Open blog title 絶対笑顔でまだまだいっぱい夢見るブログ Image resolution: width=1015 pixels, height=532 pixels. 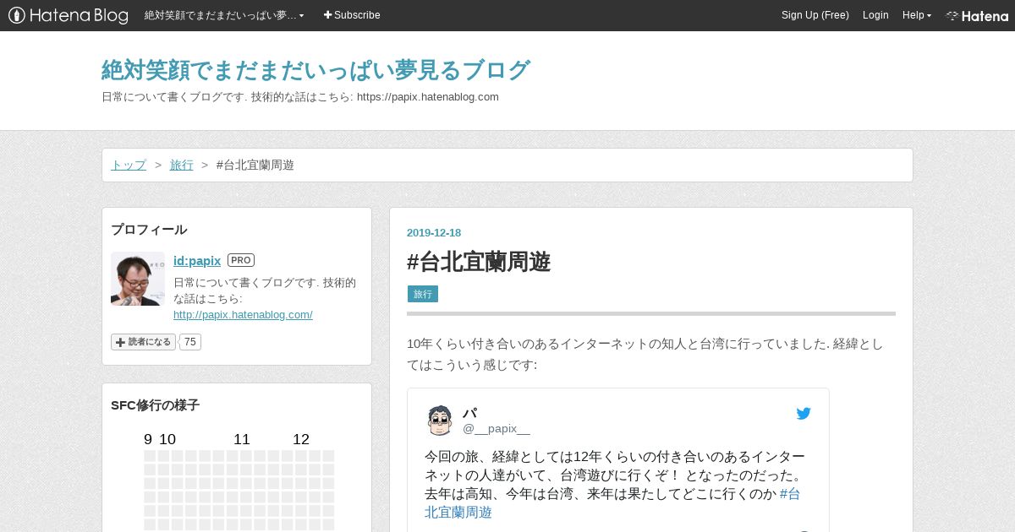pos(315,70)
